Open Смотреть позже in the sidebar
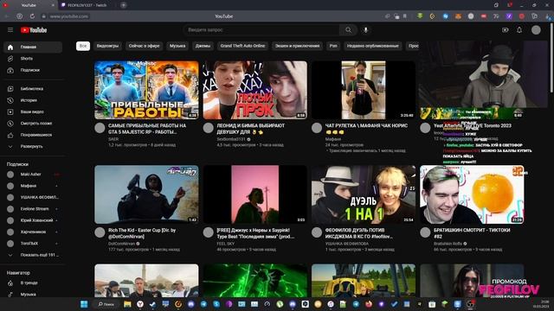Image resolution: width=554 pixels, height=311 pixels. (33, 124)
